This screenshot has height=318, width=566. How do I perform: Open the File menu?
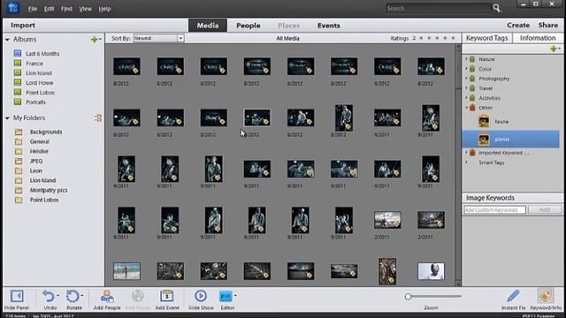(33, 9)
